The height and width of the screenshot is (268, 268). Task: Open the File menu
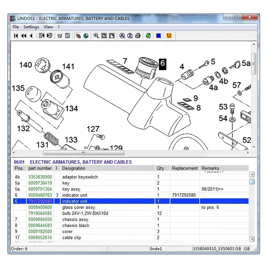(16, 27)
